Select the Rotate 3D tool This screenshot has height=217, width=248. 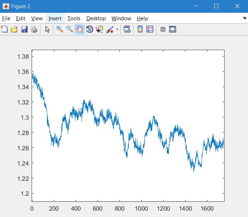pyautogui.click(x=90, y=29)
